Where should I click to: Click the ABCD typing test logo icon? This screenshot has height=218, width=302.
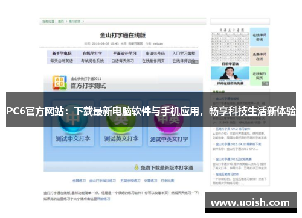[x=60, y=83]
